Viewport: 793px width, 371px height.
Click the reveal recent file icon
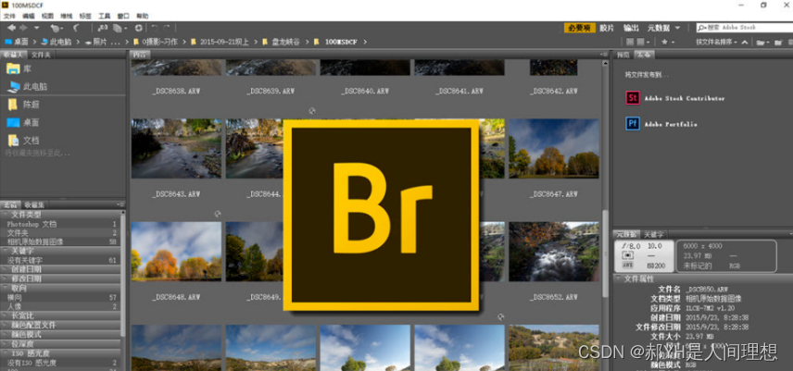pyautogui.click(x=57, y=29)
